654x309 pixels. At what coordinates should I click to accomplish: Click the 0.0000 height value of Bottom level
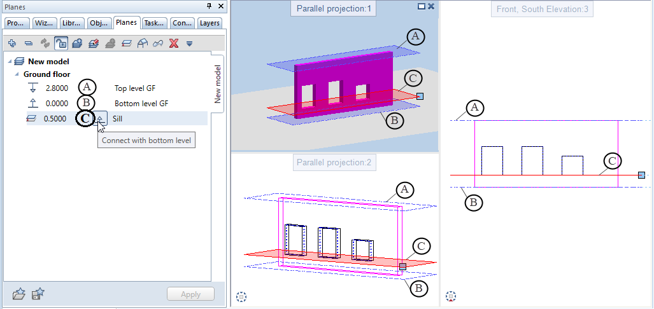(x=59, y=103)
